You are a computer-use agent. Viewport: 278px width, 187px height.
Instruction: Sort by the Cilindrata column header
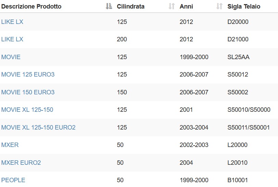pos(131,6)
